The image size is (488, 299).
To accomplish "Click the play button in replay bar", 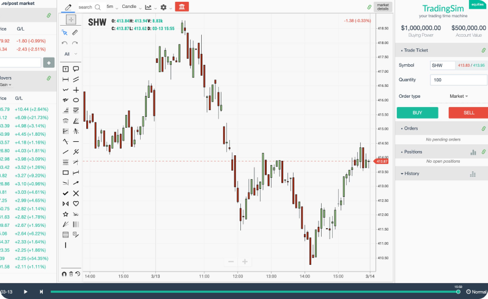I will [x=26, y=292].
